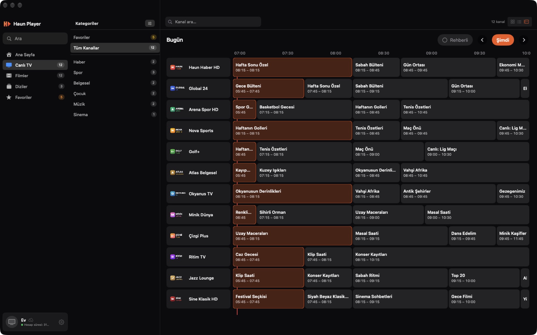Click the Arena Spor HD channel logo
Screen dimensions: 537x335
coord(177,110)
